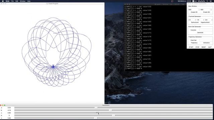Click the value 4.19 of parameter b
Viewport: 214px width, 120px height.
click(x=9, y=110)
